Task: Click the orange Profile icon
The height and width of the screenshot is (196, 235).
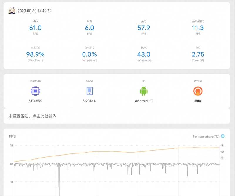Action: [198, 91]
